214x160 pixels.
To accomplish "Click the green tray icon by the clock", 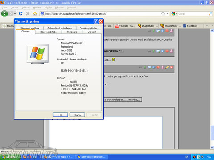I will (198, 157).
